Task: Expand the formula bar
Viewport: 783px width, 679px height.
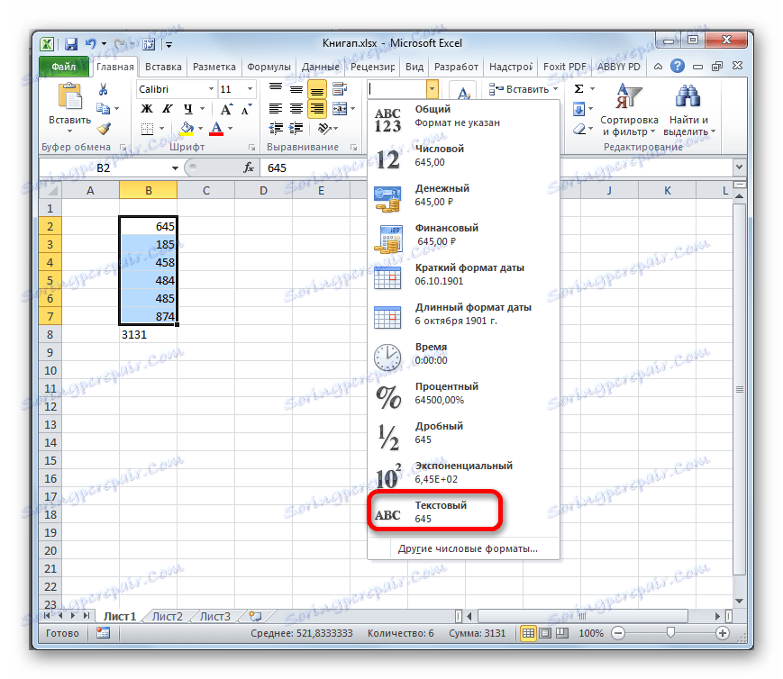Action: coord(740,167)
